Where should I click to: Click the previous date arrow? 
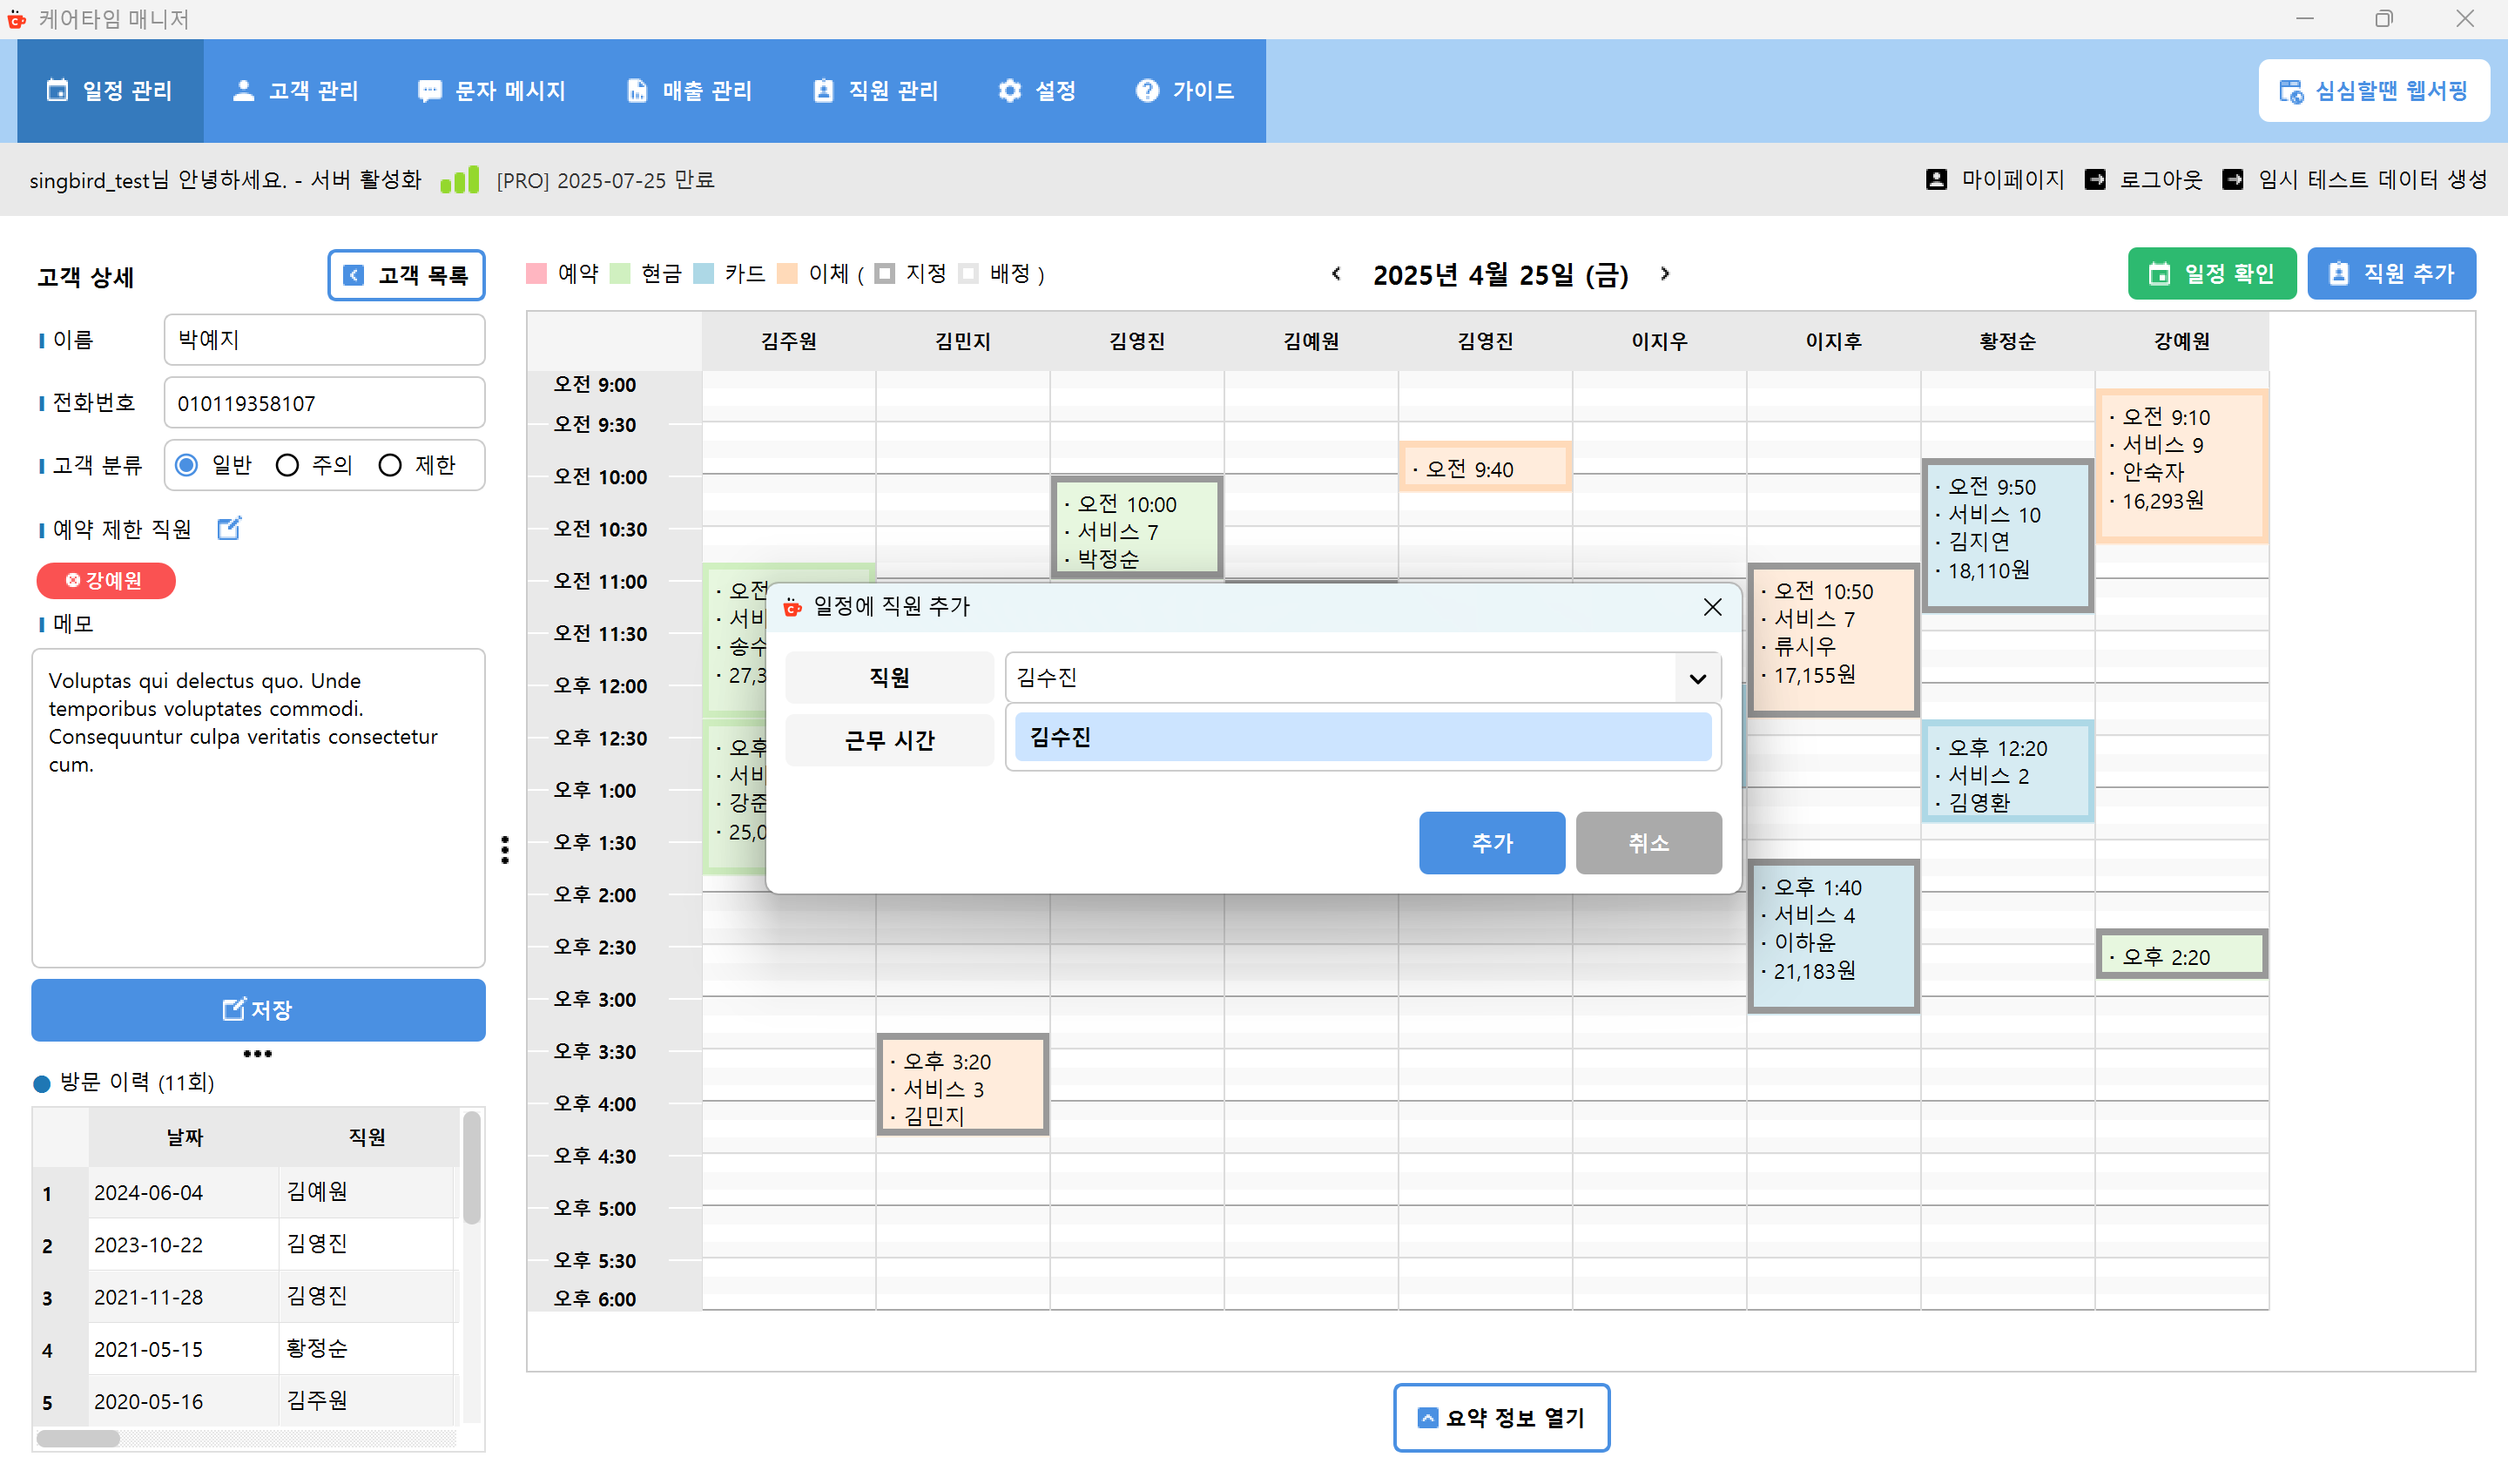[x=1337, y=274]
